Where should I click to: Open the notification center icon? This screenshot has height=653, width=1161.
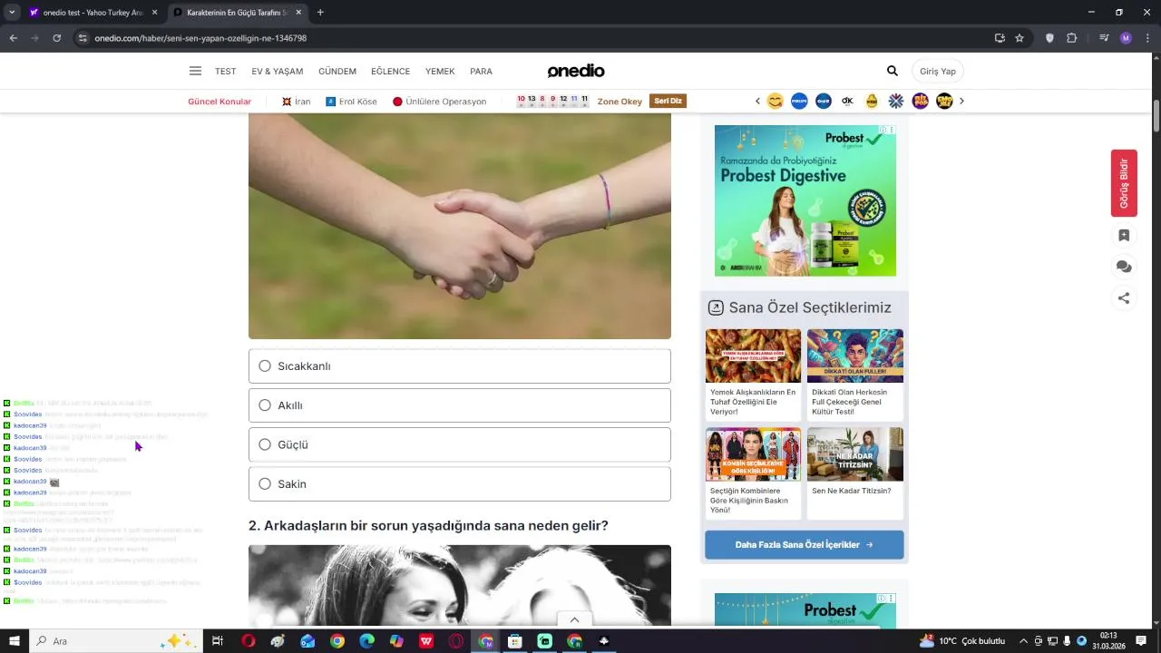click(1141, 641)
